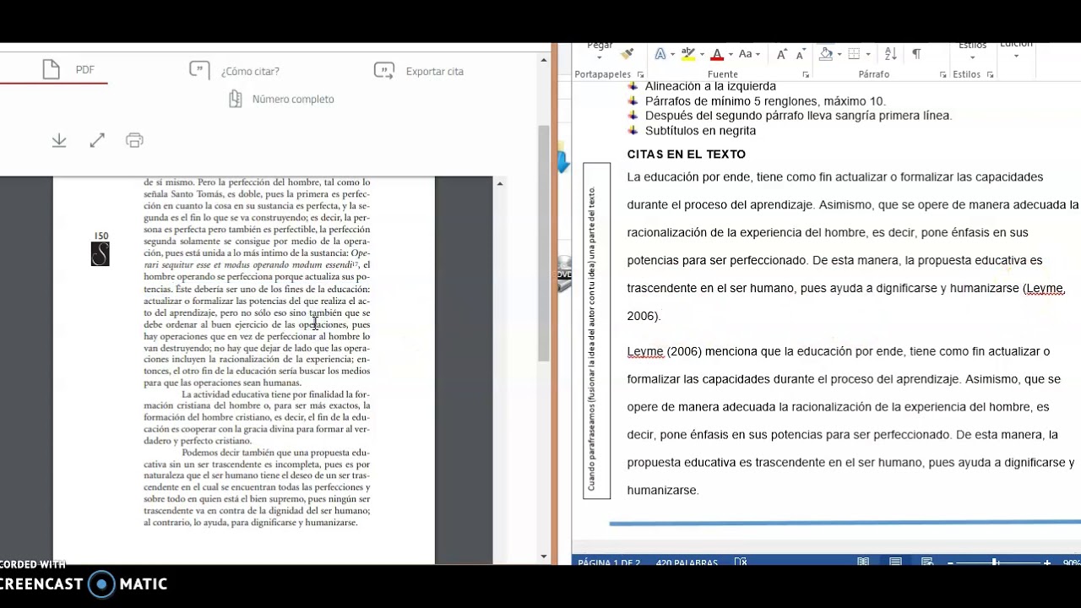This screenshot has height=608, width=1081.
Task: Click the 90% zoom level indicator
Action: click(1071, 563)
